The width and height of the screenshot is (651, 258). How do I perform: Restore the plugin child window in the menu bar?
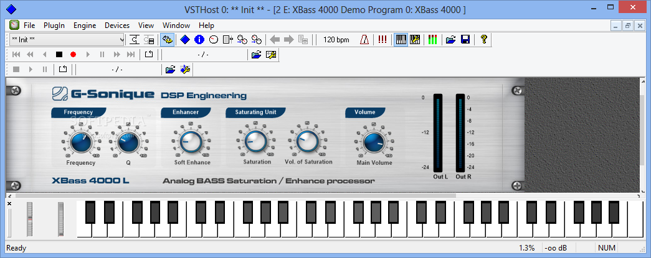(627, 25)
